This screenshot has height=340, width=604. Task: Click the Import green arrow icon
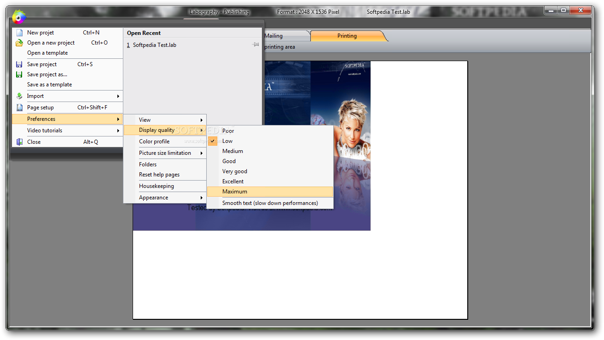[x=19, y=96]
